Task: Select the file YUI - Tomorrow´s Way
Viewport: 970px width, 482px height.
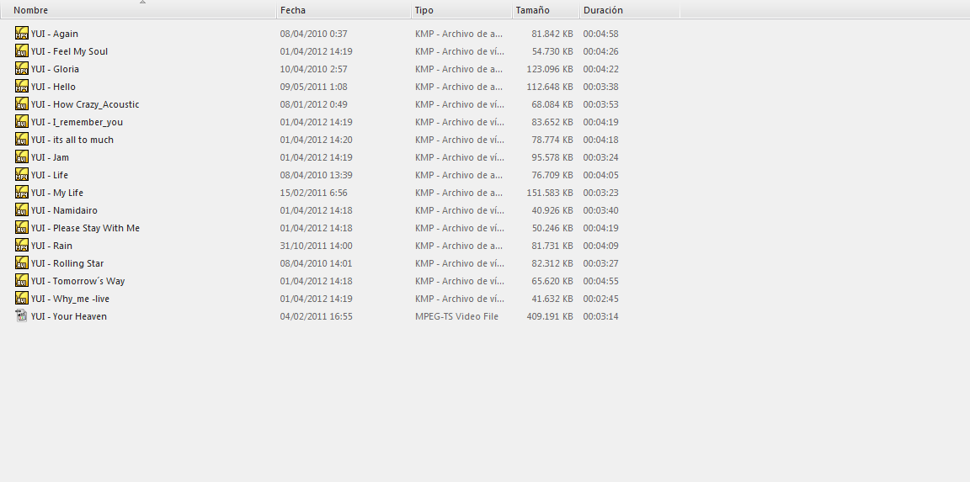Action: click(78, 281)
